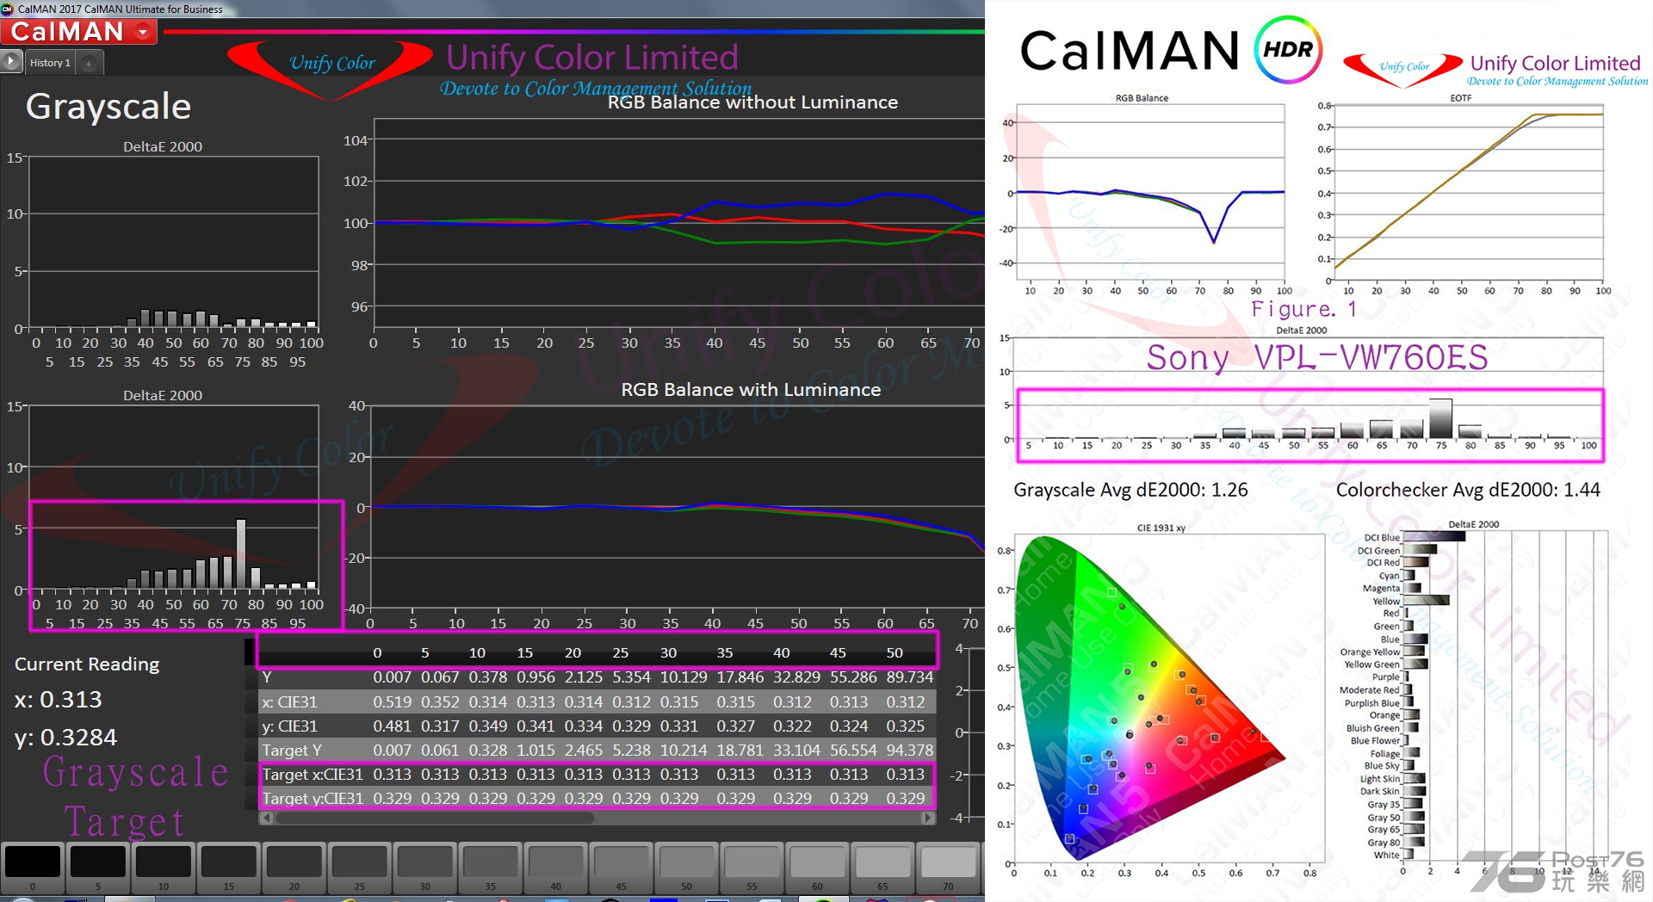Click Target Y cell with value 18.781

[740, 751]
